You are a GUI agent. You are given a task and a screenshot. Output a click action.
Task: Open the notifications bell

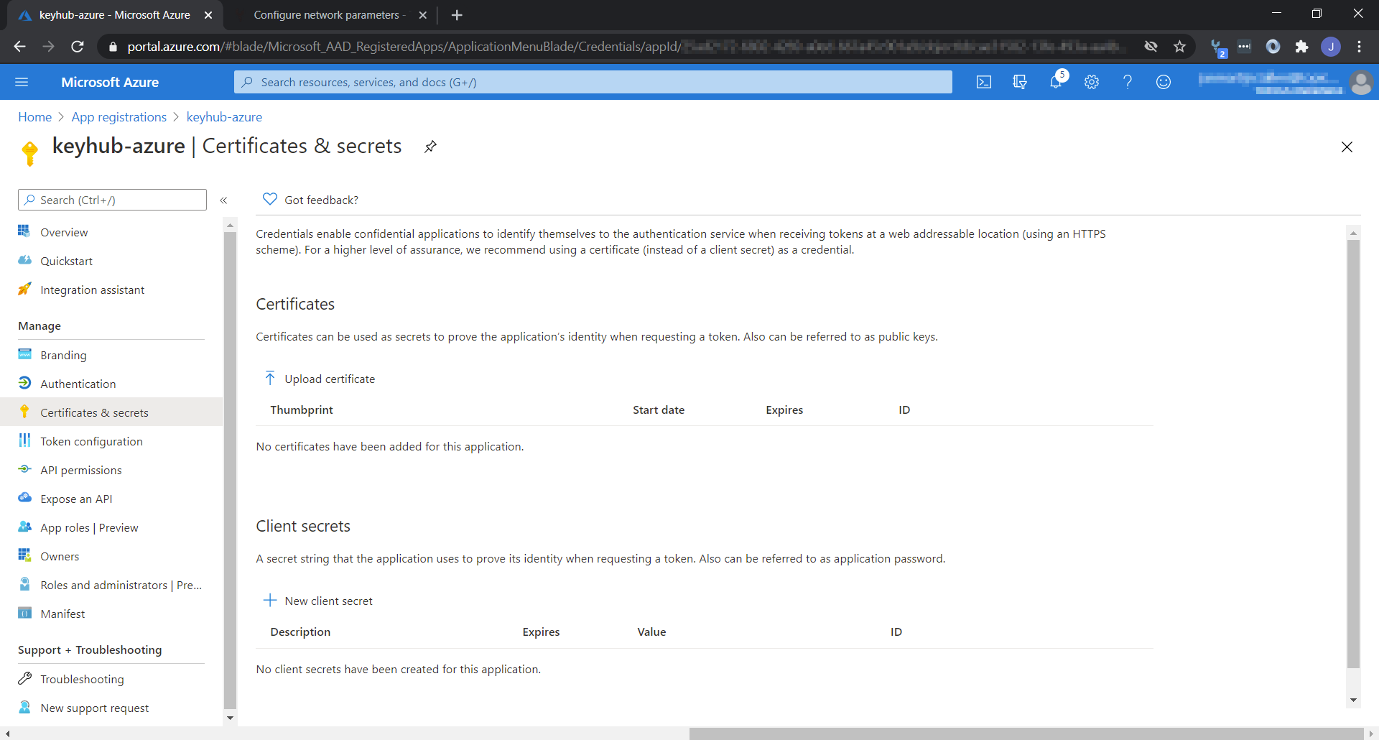(1056, 82)
